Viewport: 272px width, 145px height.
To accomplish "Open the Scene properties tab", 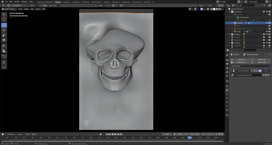I will [227, 72].
